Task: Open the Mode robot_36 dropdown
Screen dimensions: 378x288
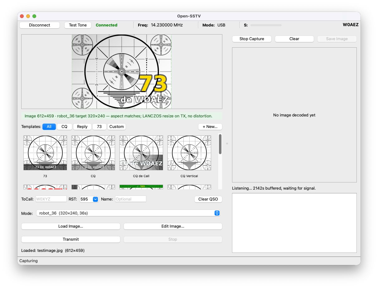Action: 128,213
